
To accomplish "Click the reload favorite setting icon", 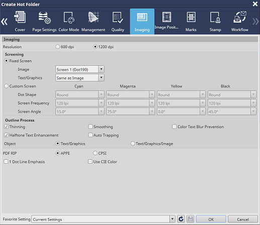I will click(181, 219).
